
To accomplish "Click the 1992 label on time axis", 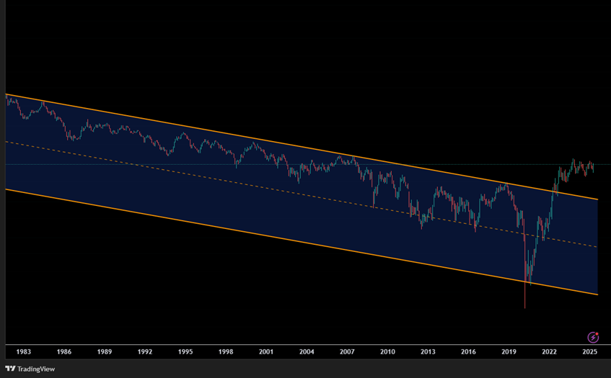I will point(145,351).
